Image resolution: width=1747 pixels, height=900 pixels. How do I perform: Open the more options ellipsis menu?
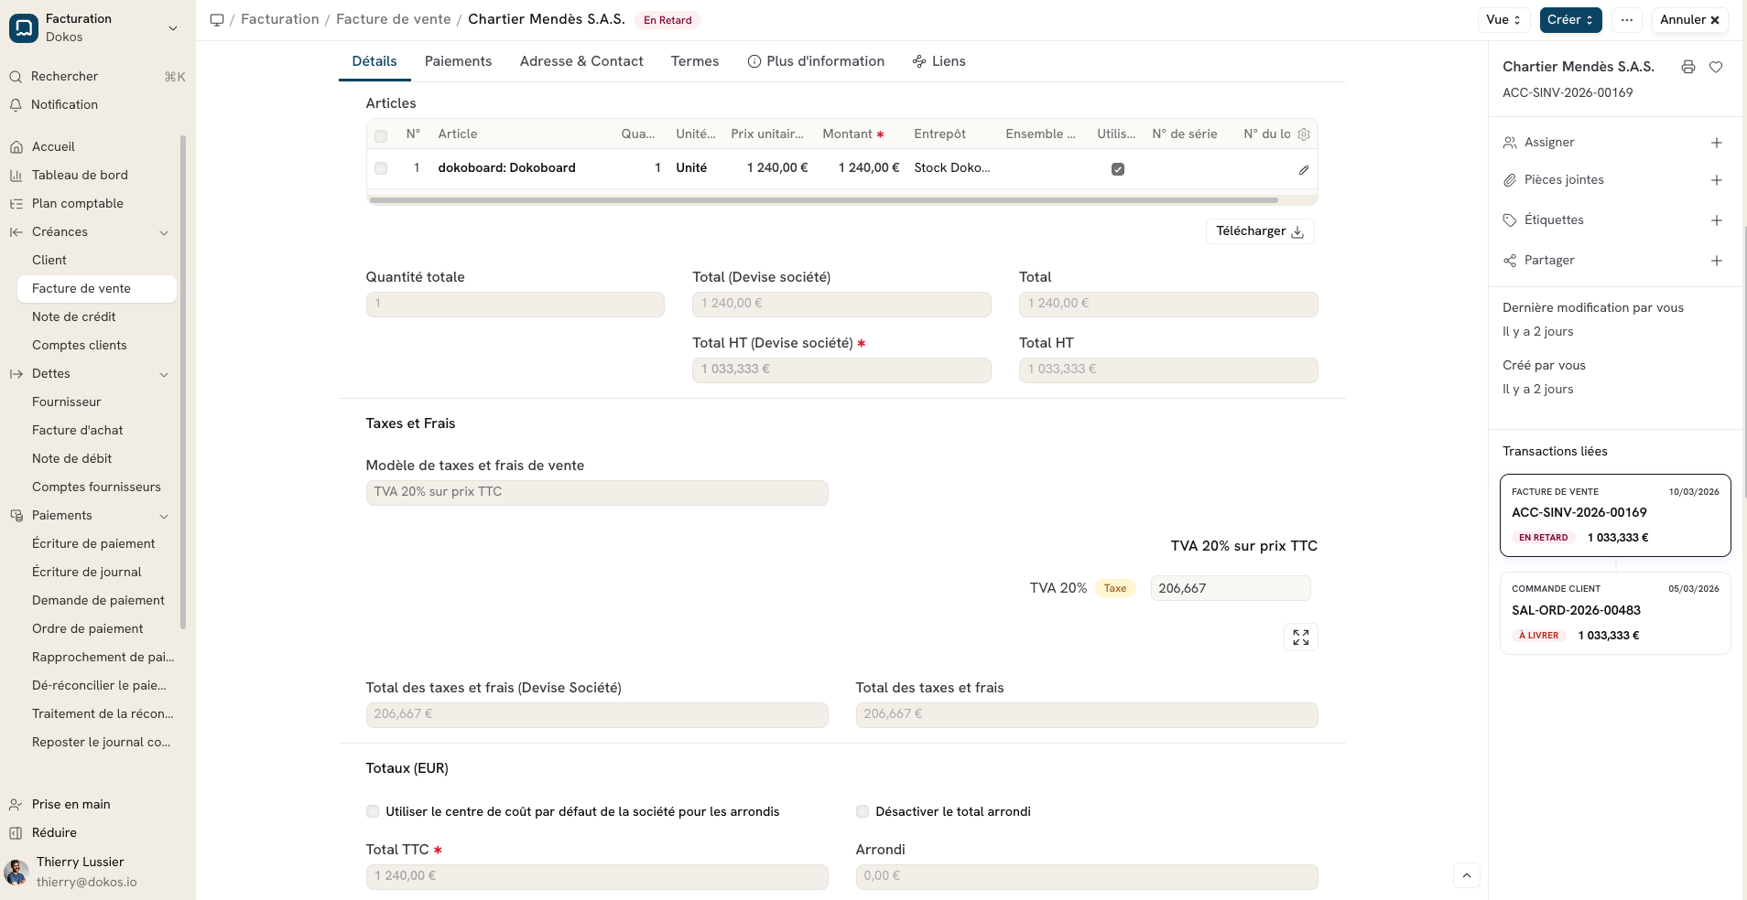coord(1627,19)
